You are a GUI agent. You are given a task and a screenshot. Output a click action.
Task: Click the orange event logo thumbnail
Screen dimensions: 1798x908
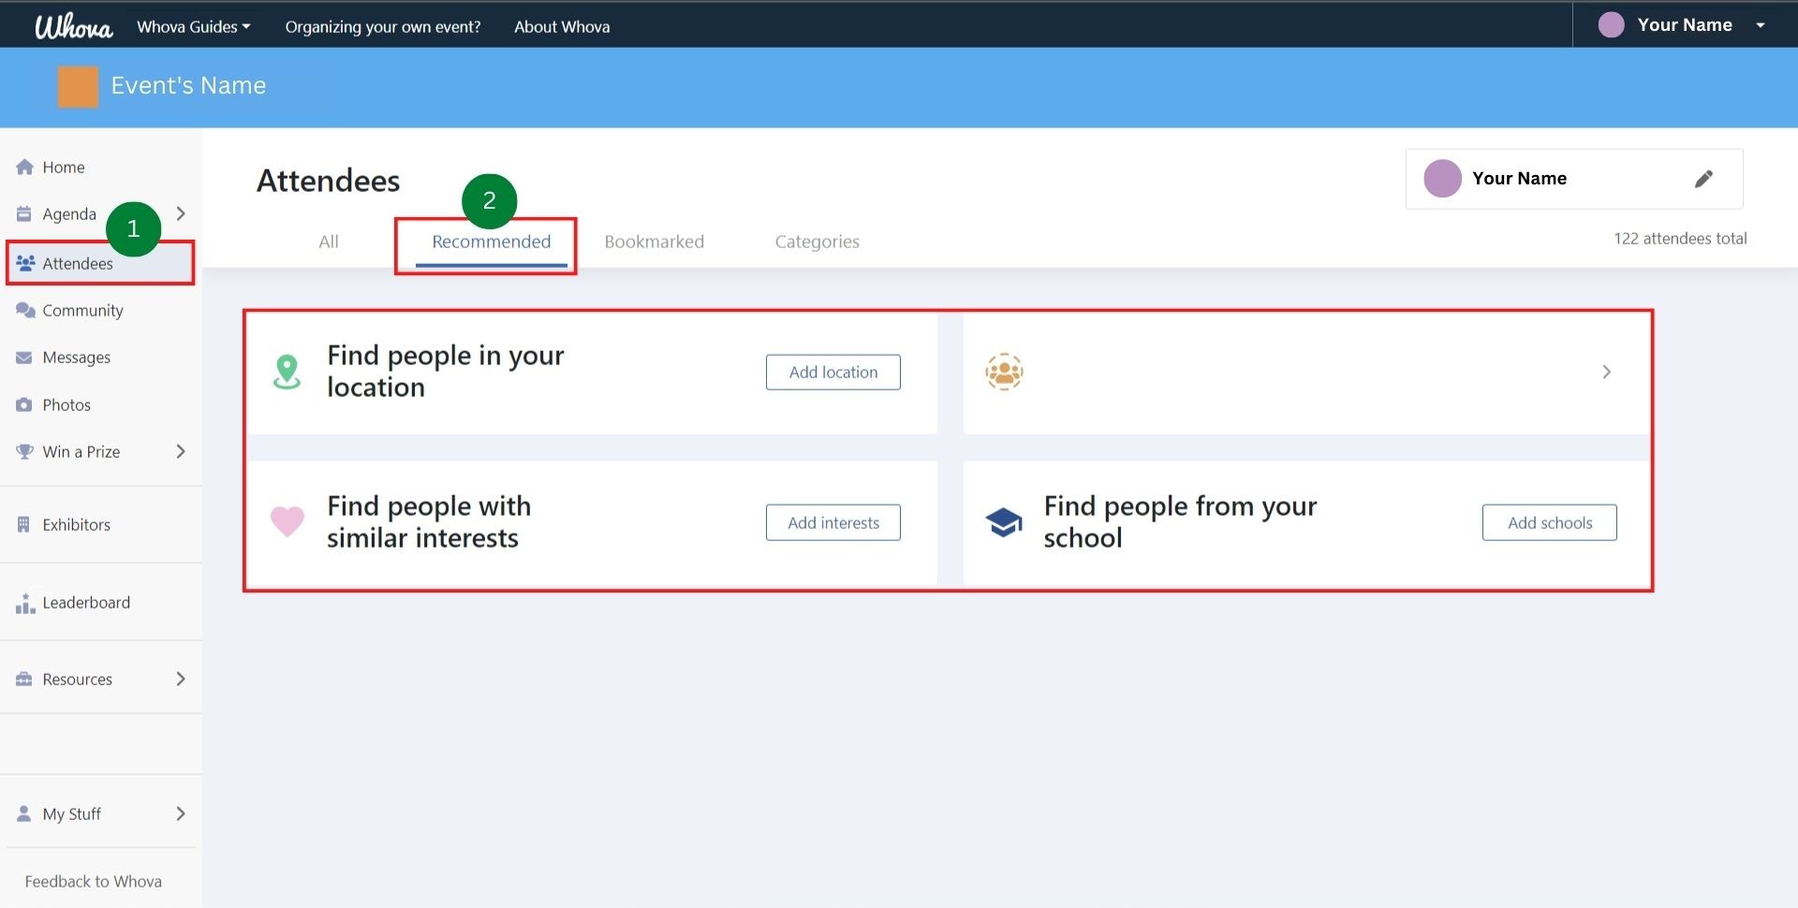[x=78, y=87]
